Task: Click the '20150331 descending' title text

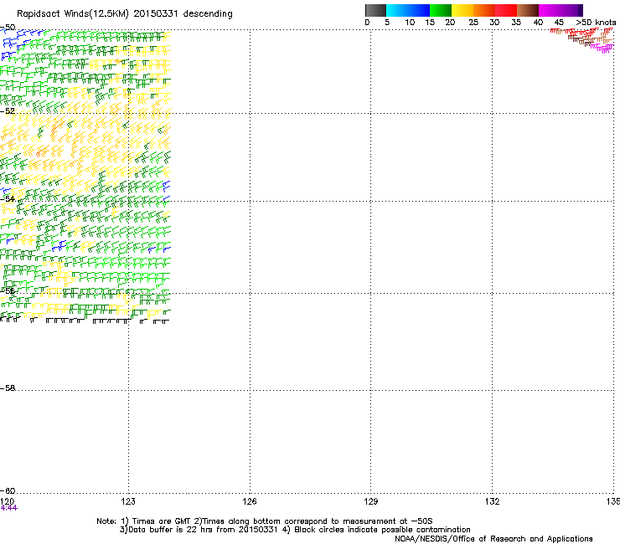Action: [x=183, y=14]
